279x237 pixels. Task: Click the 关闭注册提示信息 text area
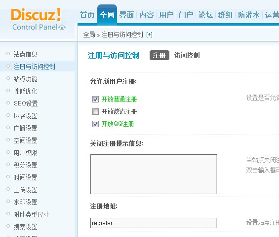click(x=154, y=174)
